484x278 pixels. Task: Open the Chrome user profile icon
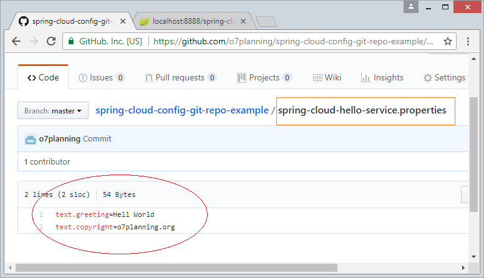tap(411, 7)
